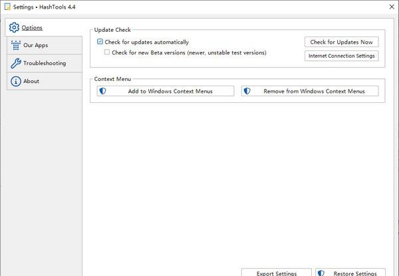399x276 pixels.
Task: Click the Update Check group label
Action: (112, 30)
